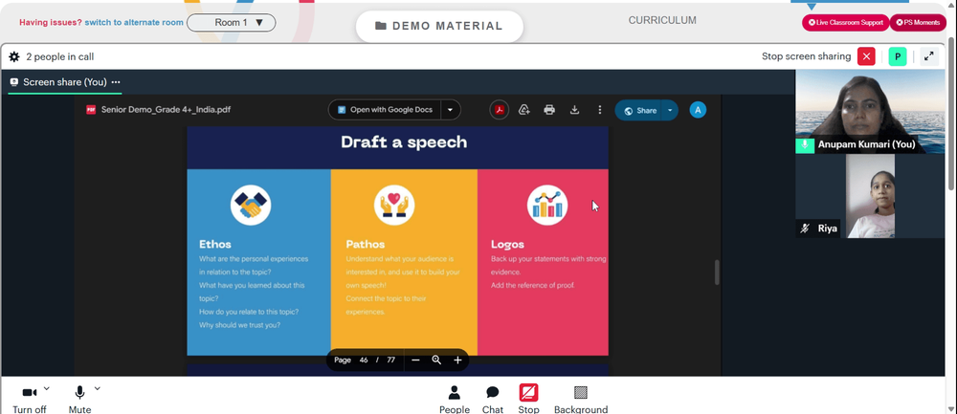
Task: Print the PDF document
Action: pyautogui.click(x=549, y=110)
